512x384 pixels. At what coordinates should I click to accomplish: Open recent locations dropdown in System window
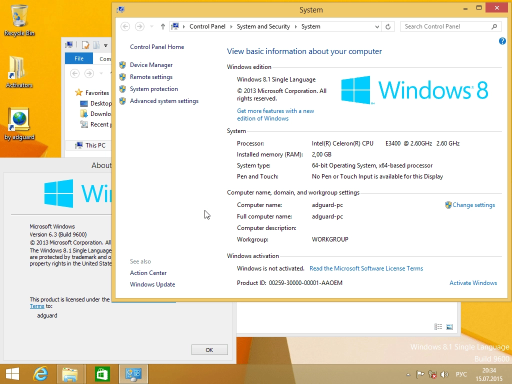pos(151,26)
